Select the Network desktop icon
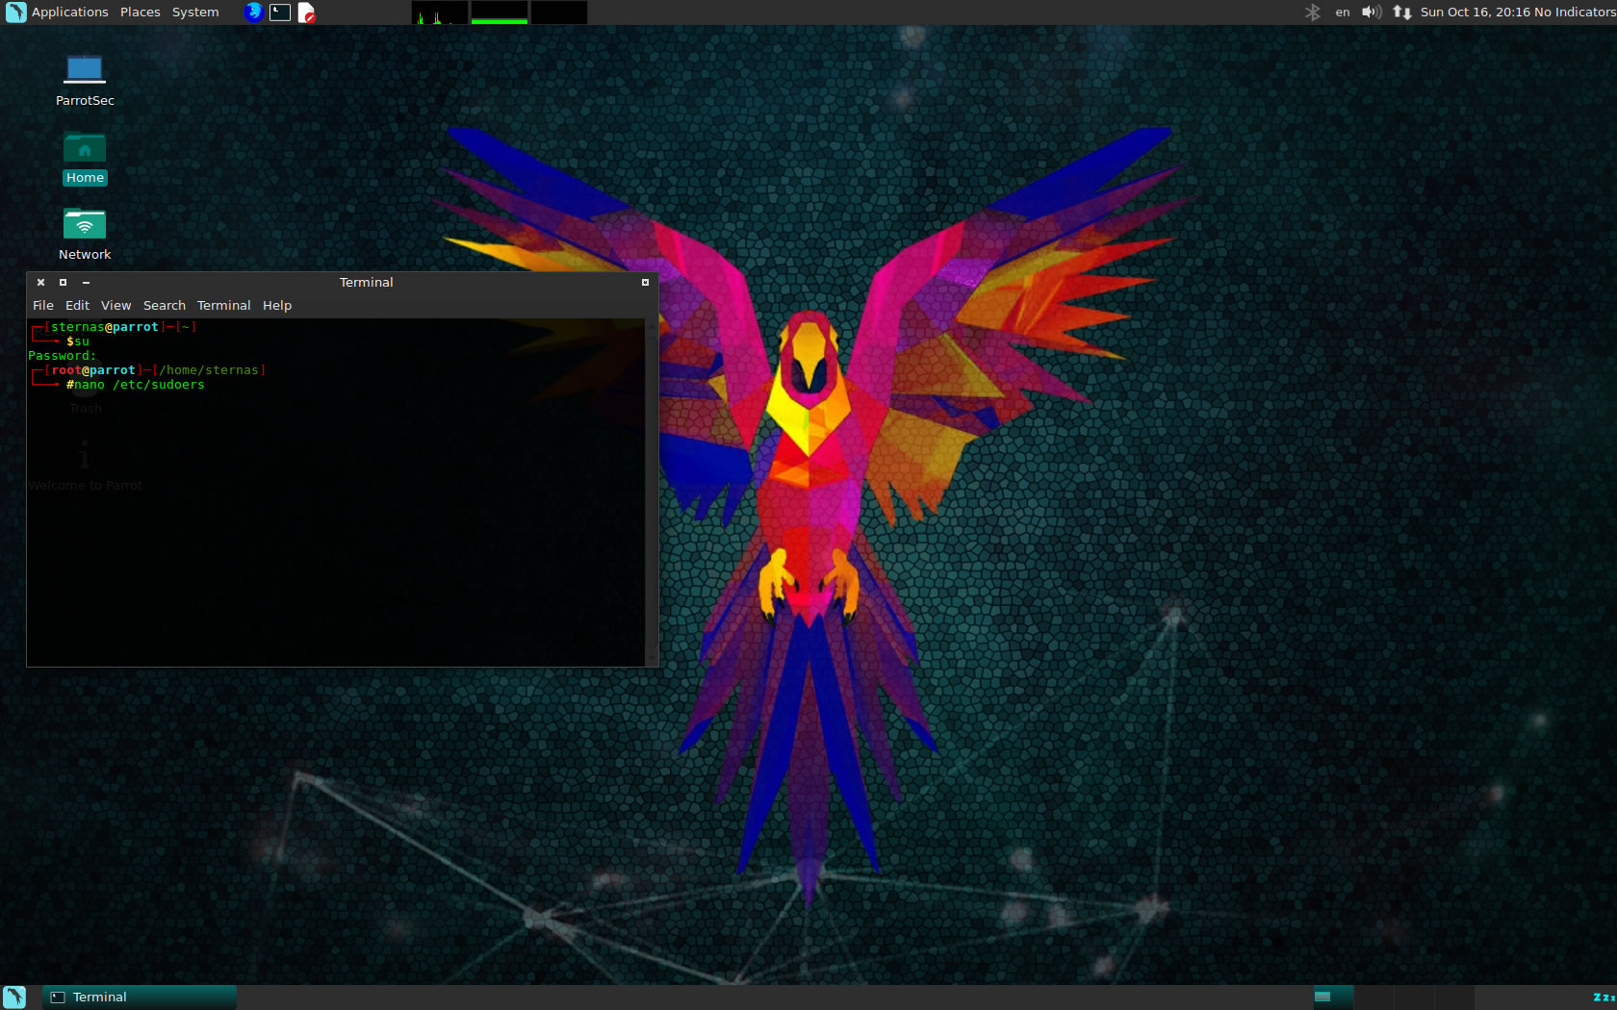 coord(85,235)
